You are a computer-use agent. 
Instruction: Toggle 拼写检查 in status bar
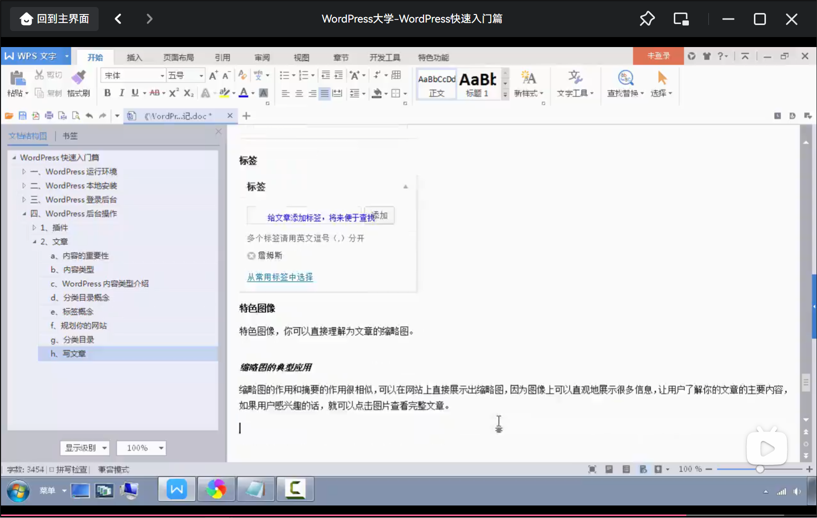coord(68,469)
